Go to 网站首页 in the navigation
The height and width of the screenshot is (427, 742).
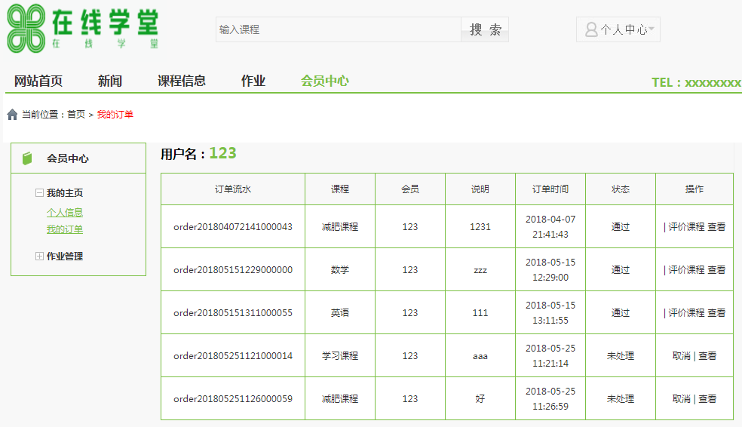(x=38, y=81)
